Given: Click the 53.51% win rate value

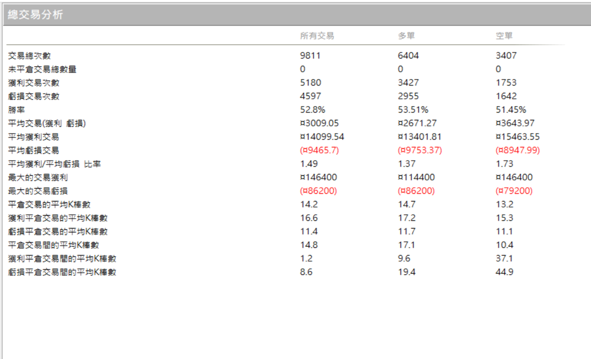Looking at the screenshot, I should 413,110.
